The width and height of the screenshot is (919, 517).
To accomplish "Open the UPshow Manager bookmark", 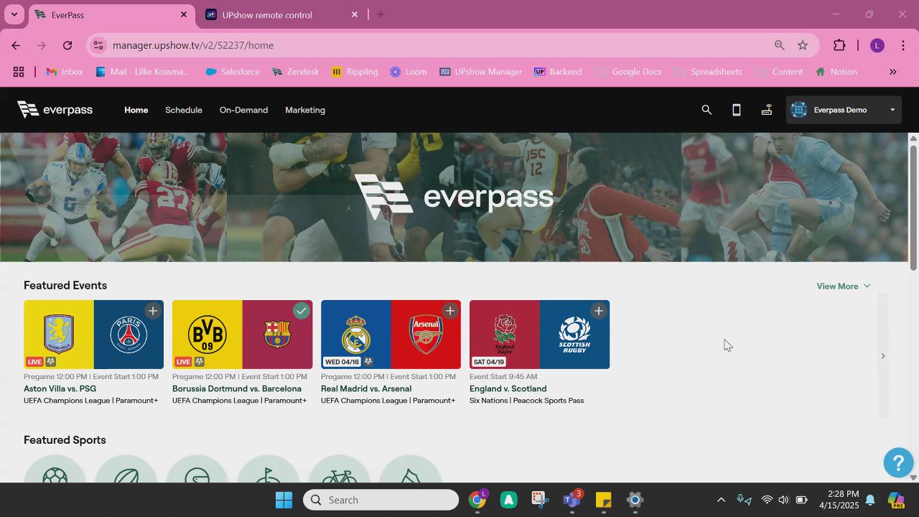I will pyautogui.click(x=481, y=72).
